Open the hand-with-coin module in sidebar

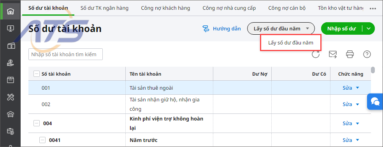tap(11, 63)
